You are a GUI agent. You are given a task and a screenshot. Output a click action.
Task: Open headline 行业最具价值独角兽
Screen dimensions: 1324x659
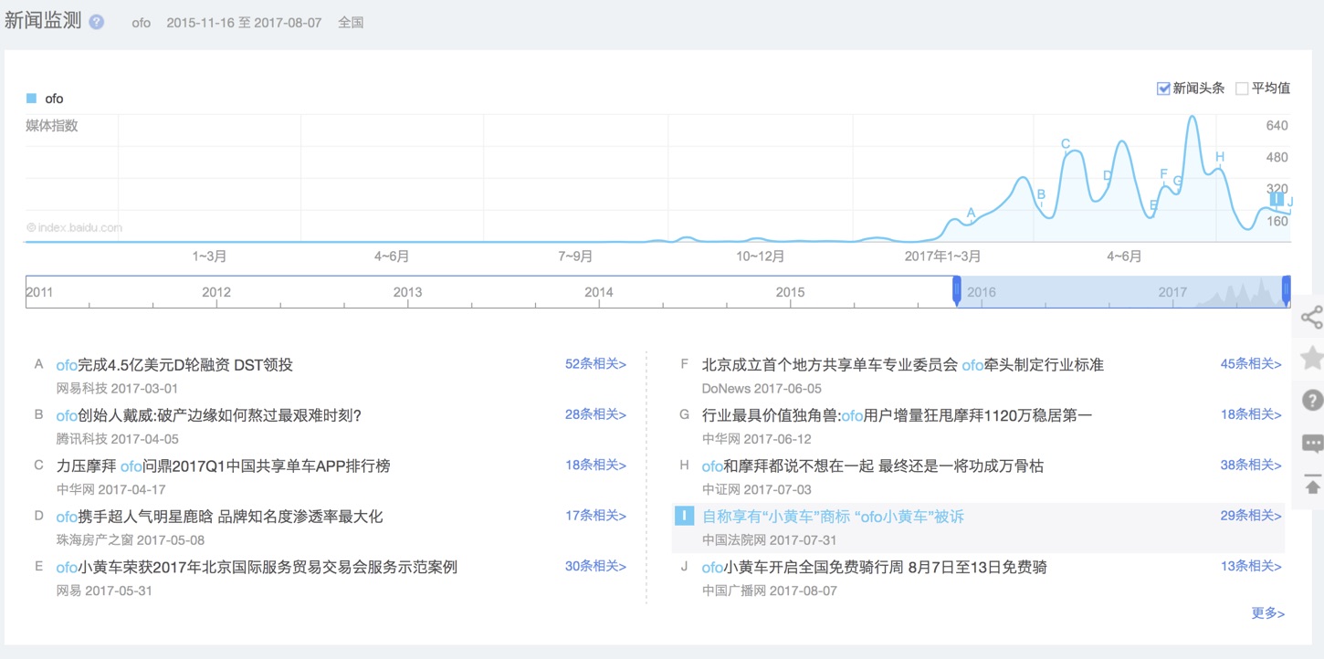tap(897, 415)
